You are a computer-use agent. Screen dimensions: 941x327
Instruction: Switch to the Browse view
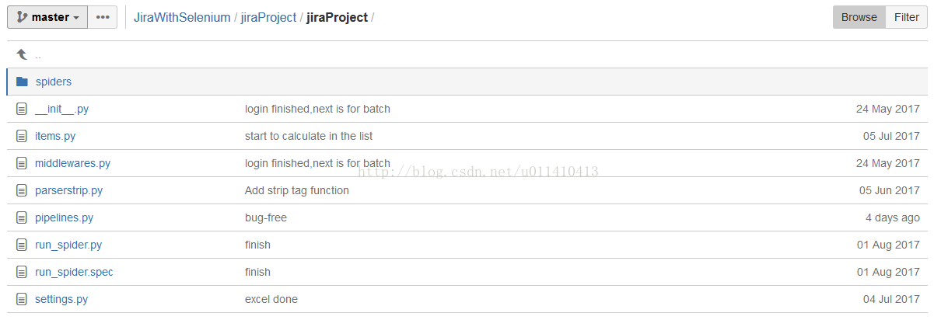click(x=859, y=17)
